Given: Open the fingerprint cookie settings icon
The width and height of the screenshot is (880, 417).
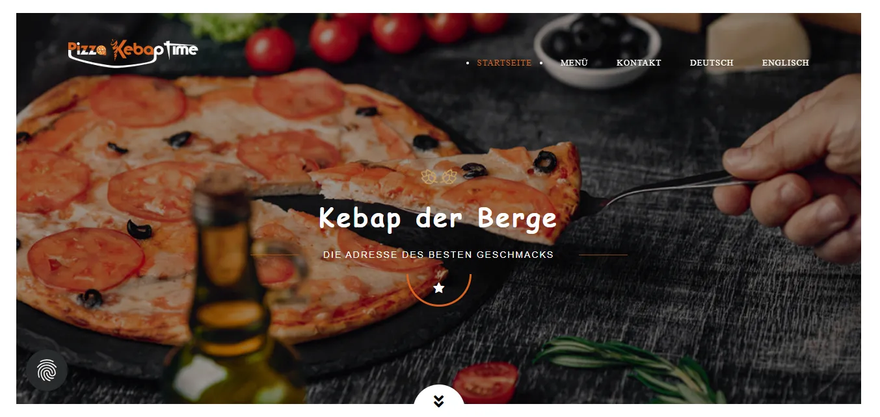Looking at the screenshot, I should coord(47,370).
